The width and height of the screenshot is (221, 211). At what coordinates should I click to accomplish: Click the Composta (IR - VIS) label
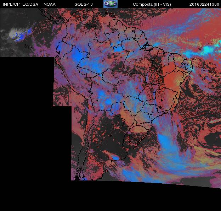click(x=152, y=5)
